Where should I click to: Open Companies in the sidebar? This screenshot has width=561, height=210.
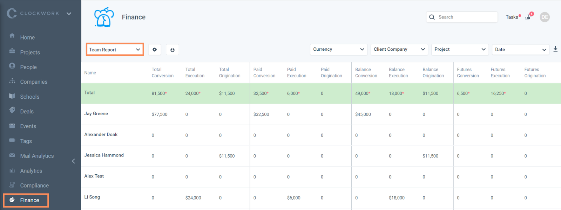pos(34,82)
